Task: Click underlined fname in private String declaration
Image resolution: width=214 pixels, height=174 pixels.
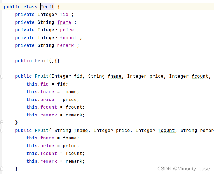Action: (64, 22)
